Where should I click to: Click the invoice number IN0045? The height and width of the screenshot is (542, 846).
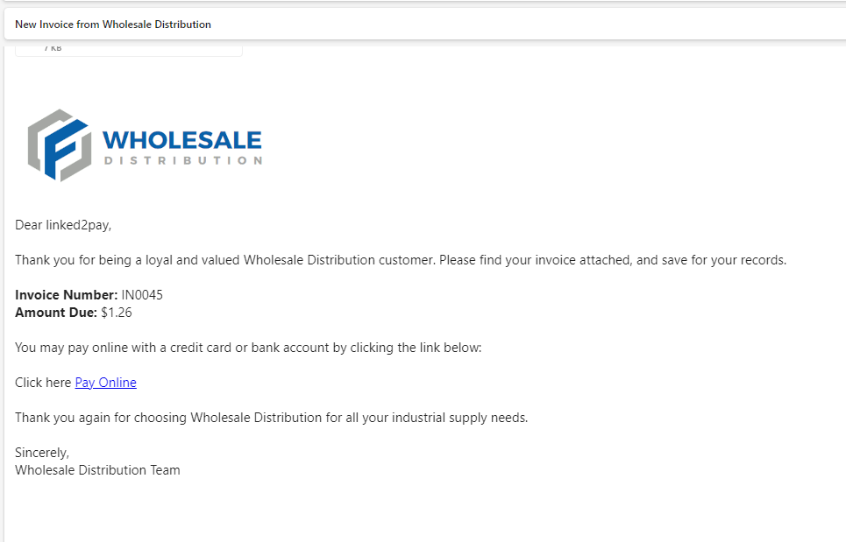[x=142, y=295]
